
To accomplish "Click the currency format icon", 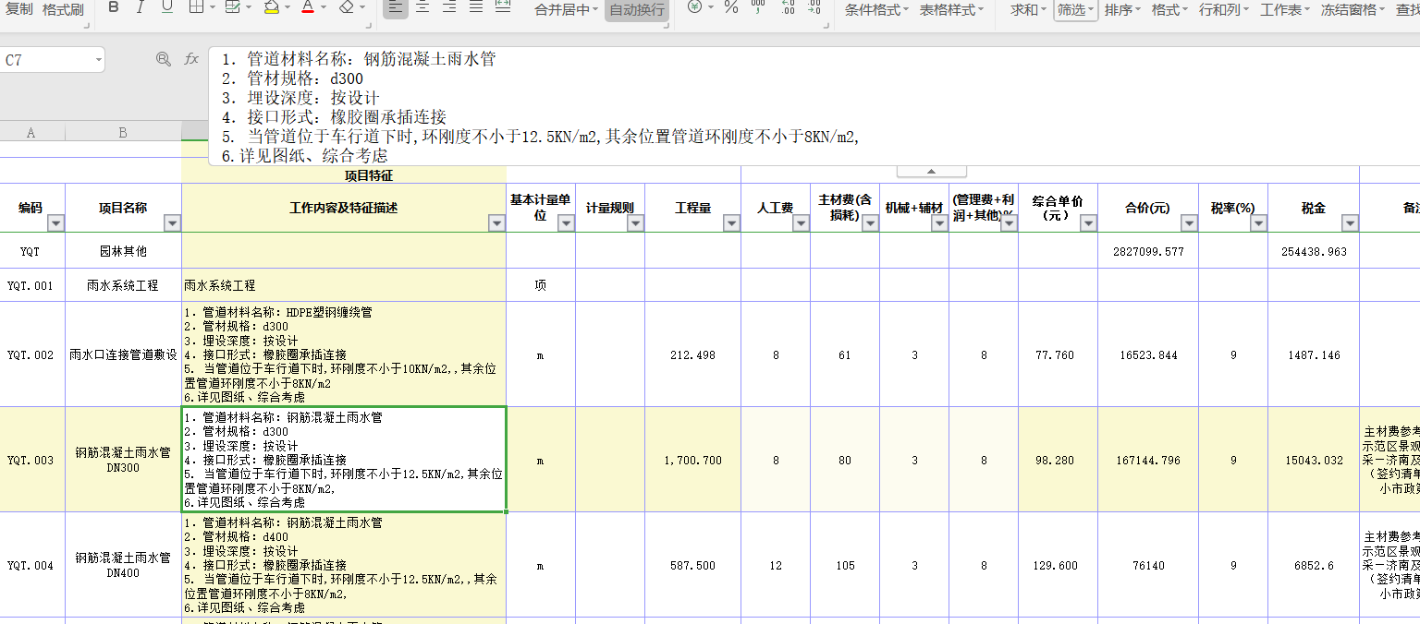I will (695, 7).
